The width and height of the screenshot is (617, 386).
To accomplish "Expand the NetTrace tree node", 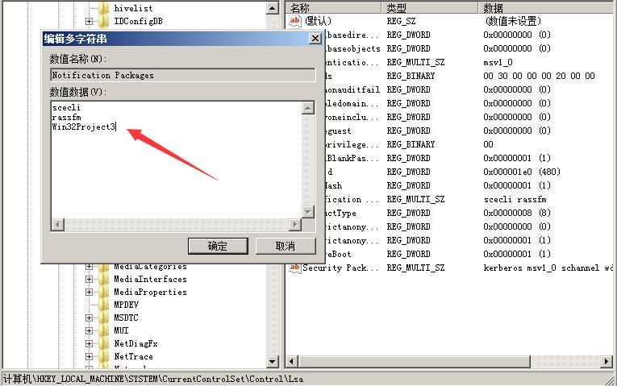I will (89, 356).
